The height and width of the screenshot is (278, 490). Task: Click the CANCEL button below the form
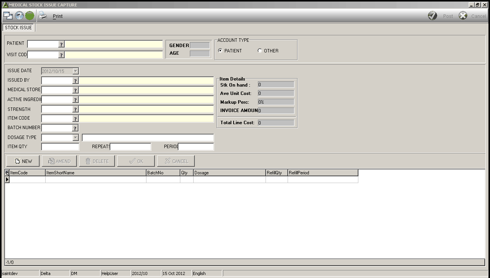coord(176,161)
